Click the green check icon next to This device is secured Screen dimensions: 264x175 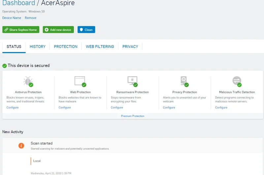point(5,66)
